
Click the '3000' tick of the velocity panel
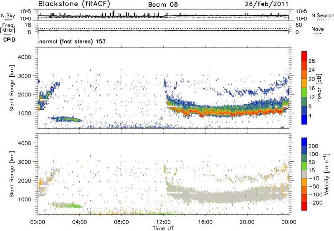[24, 162]
